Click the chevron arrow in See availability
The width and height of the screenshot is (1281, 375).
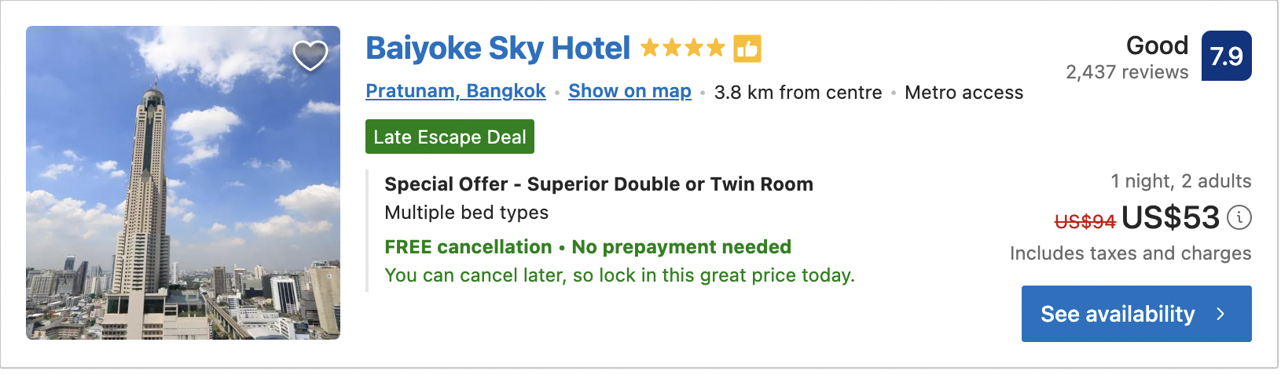[1220, 314]
